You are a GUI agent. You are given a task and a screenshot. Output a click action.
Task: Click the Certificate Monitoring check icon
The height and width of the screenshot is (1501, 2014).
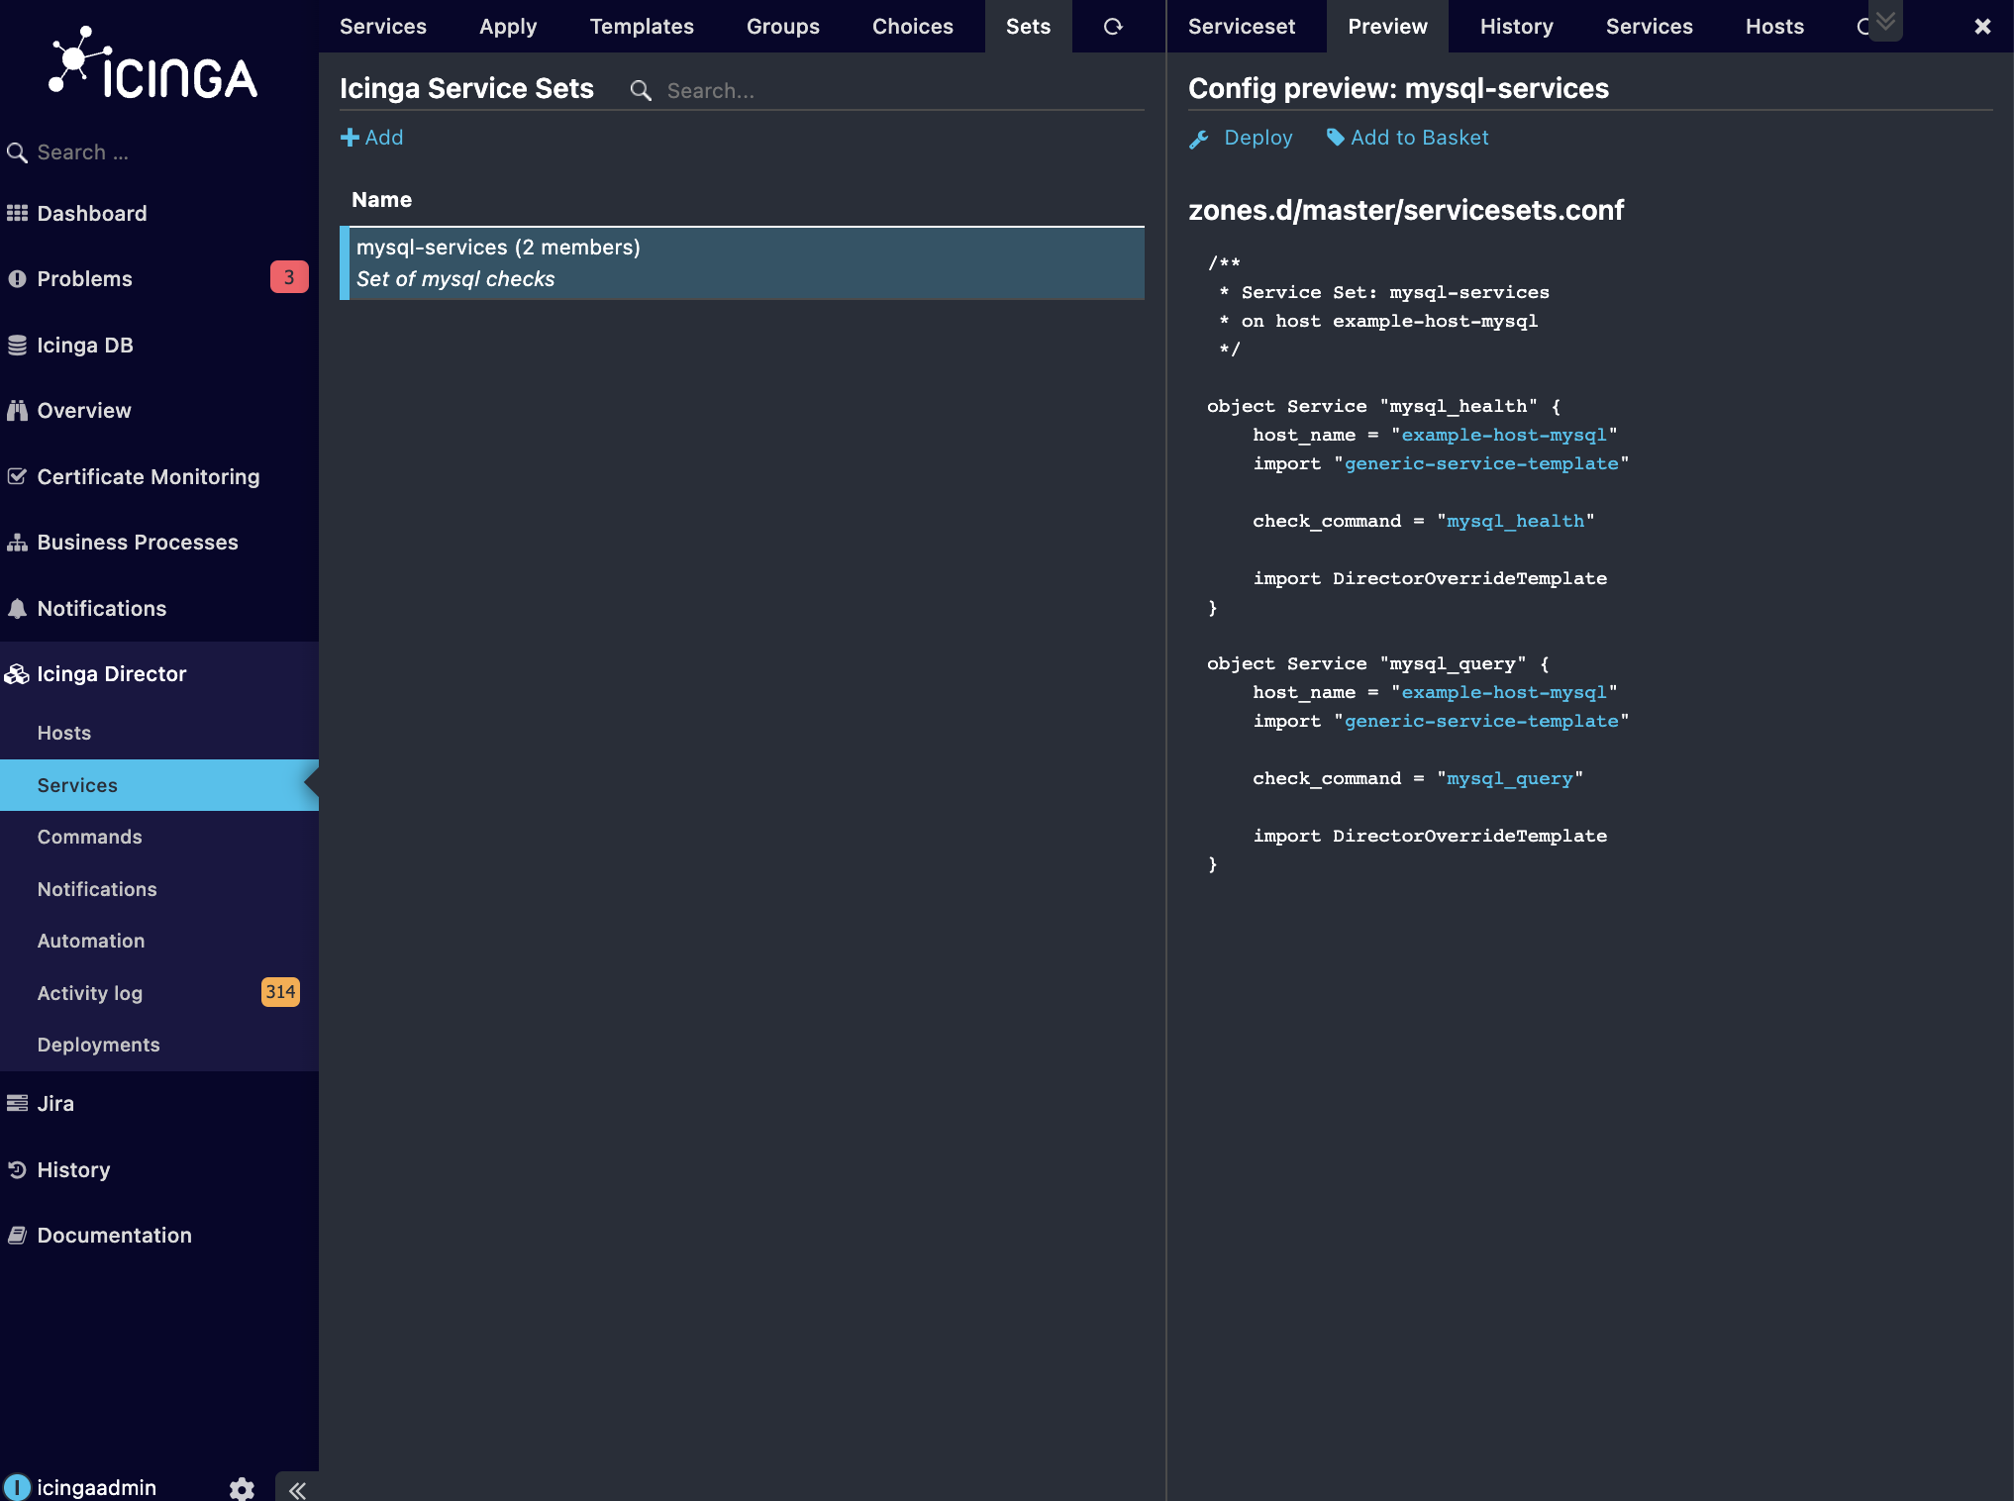click(x=17, y=476)
